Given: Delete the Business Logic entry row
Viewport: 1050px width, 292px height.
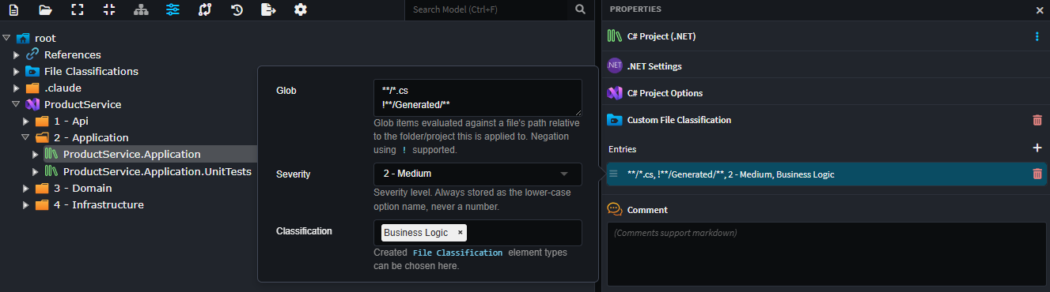Looking at the screenshot, I should [x=1037, y=174].
